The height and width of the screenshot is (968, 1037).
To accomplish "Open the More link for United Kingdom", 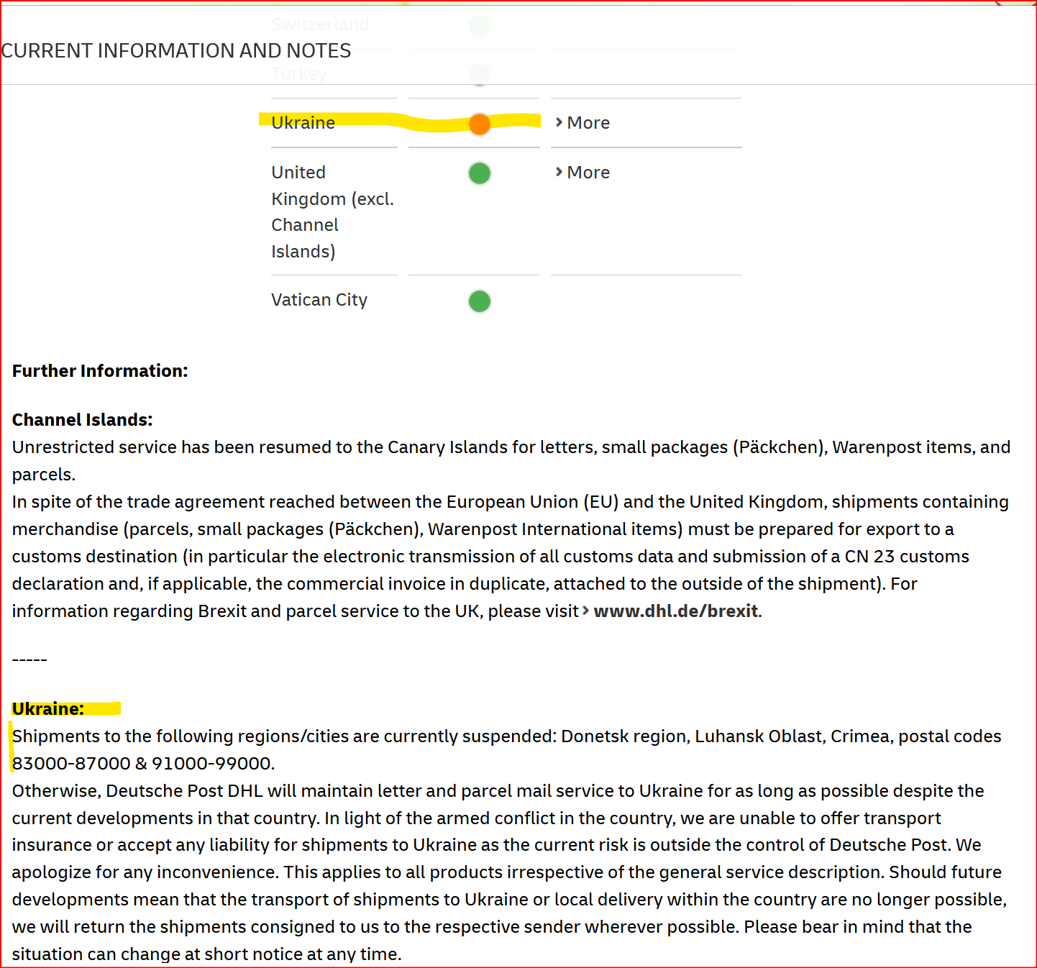I will [x=588, y=173].
